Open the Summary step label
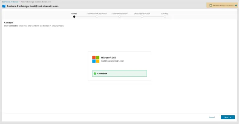 pos(165,14)
